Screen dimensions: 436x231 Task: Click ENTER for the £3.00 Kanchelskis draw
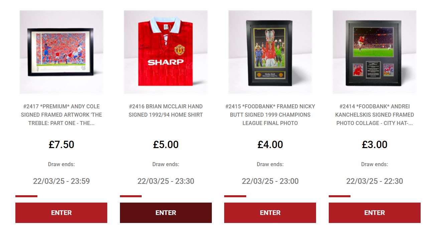(375, 213)
